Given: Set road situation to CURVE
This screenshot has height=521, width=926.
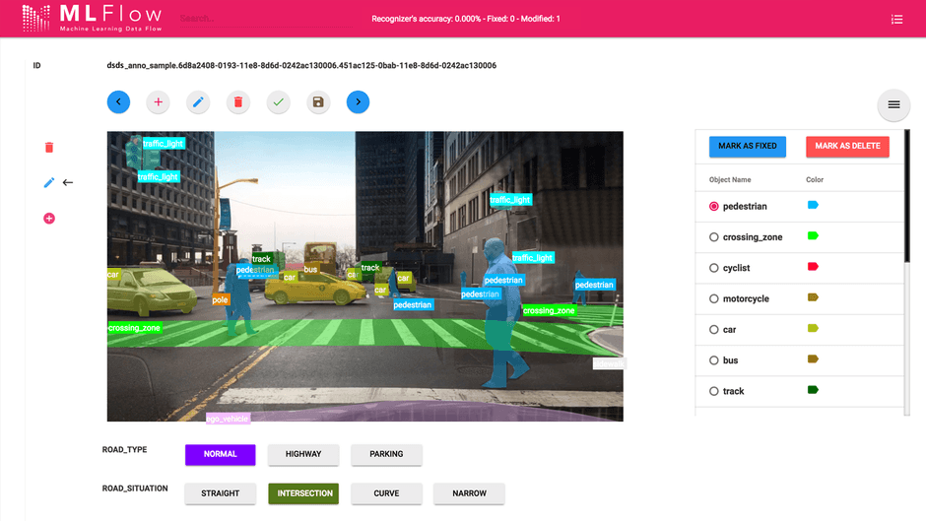Looking at the screenshot, I should click(x=386, y=493).
